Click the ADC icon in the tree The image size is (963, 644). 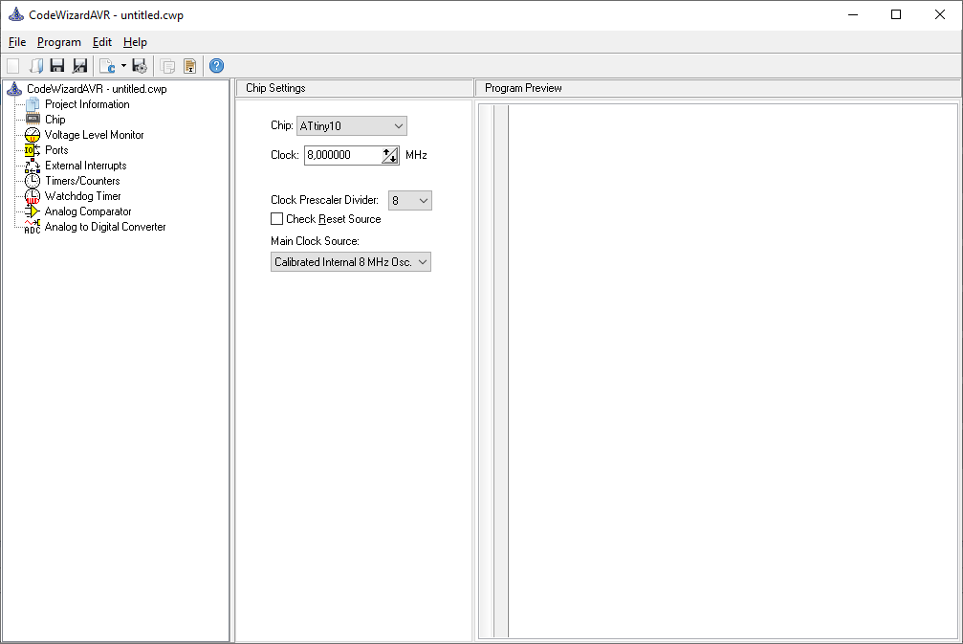click(x=33, y=227)
